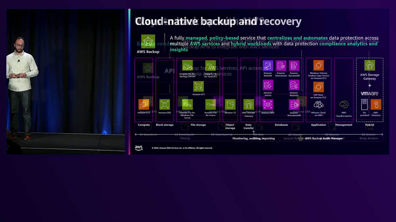Click Amazon FSx for Windows File Server icon
Viewport: 396px width, 222px height.
187,104
